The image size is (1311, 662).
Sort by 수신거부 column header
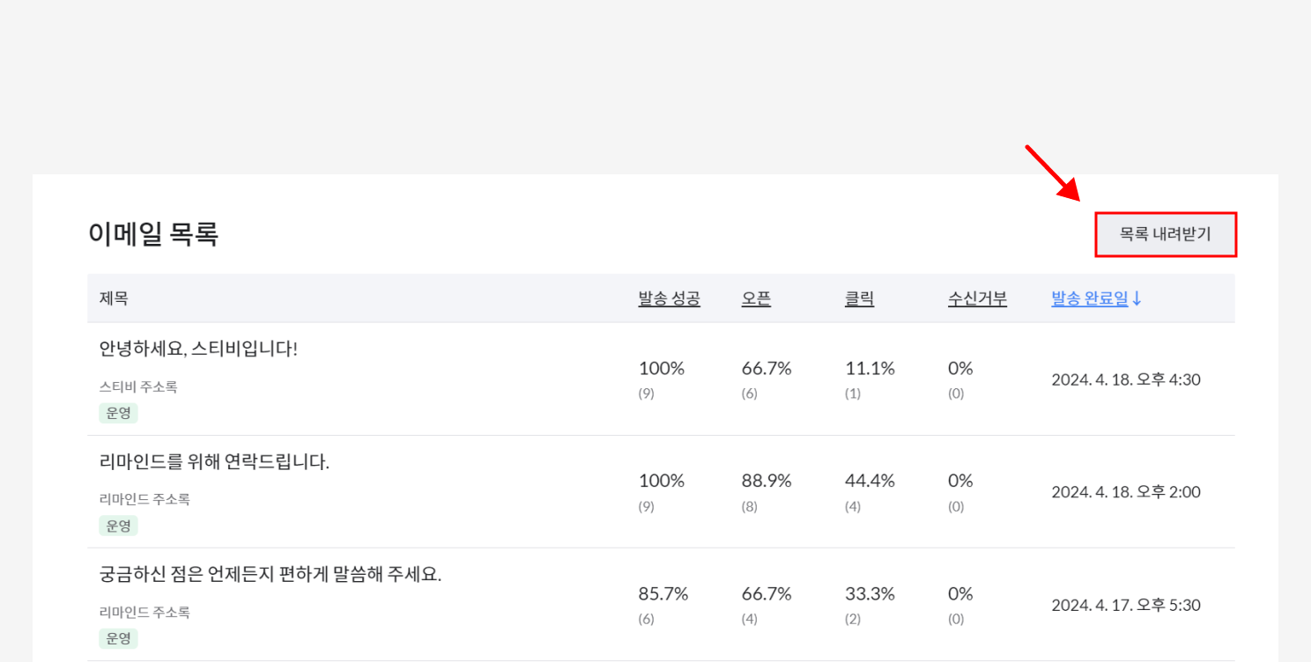click(977, 298)
